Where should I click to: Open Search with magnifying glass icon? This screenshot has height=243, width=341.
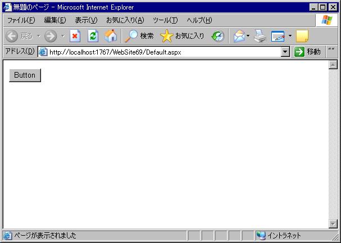coord(131,36)
